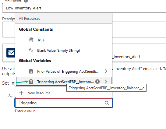Choose Prior Values of Triggering AcctSeedE... item
The width and height of the screenshot is (166, 129).
click(64, 71)
